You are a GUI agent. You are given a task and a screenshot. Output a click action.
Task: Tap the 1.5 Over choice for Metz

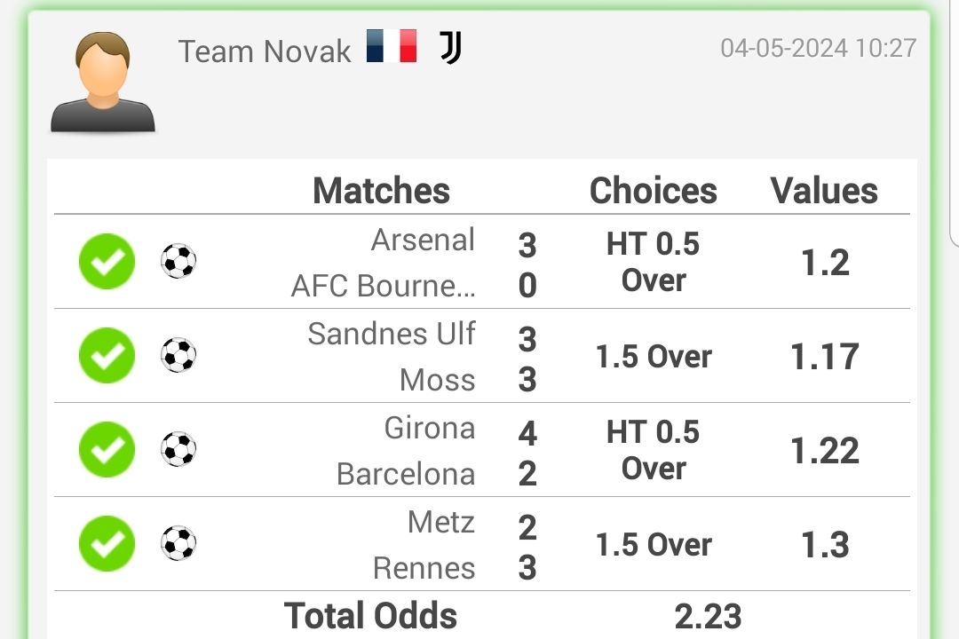654,544
